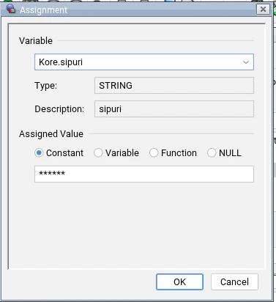The height and width of the screenshot is (302, 276).
Task: Click the Assignment dialog title icon
Action: click(x=11, y=9)
